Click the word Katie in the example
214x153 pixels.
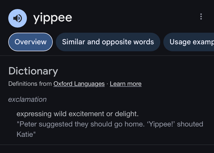(x=25, y=134)
